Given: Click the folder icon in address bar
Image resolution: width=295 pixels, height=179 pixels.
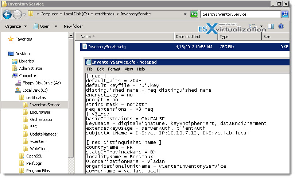Looking at the screenshot, I should click(31, 14).
